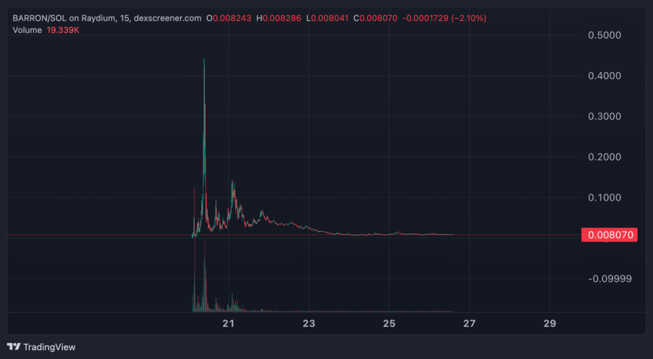This screenshot has width=653, height=359.
Task: Select date 21 on the time axis
Action: tap(229, 323)
